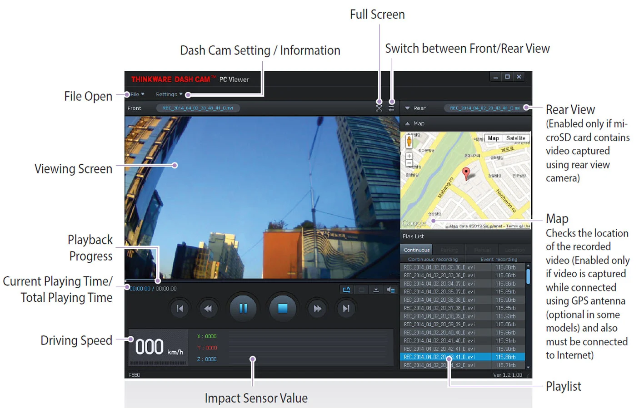Screen dimensions: 644x408
Task: Click the X impact sensor value
Action: (207, 336)
